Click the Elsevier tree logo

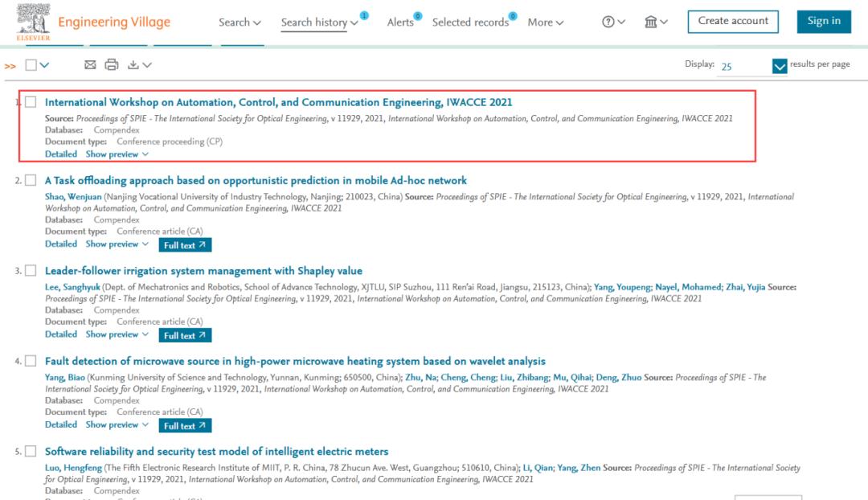tap(32, 21)
